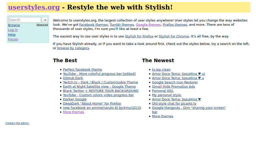Viewport: 256px width, 161px height.
Task: Open new facebook en anime naruto style
Action: [x=102, y=108]
